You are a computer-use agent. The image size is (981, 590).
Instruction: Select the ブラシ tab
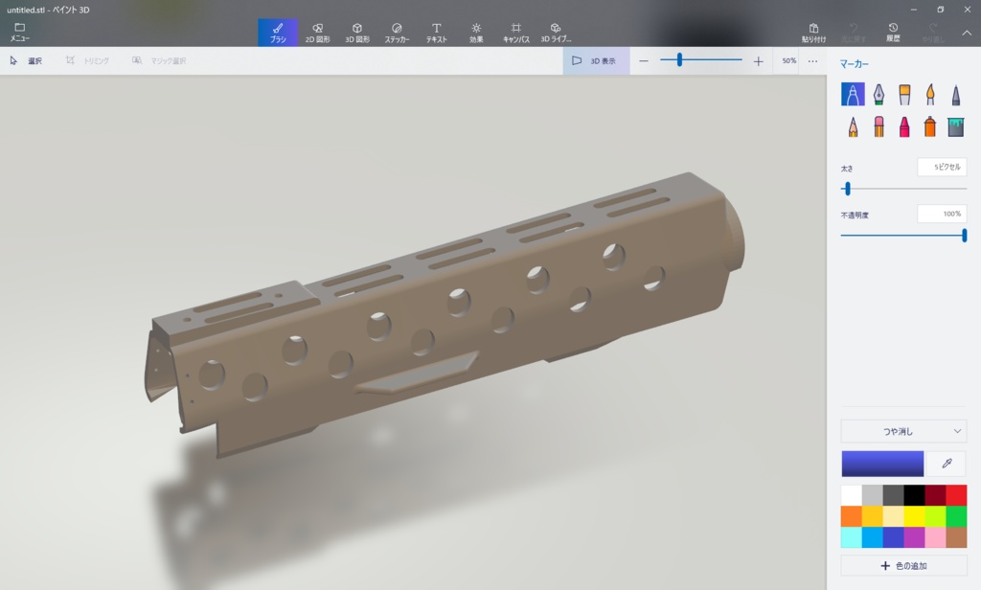pos(278,32)
